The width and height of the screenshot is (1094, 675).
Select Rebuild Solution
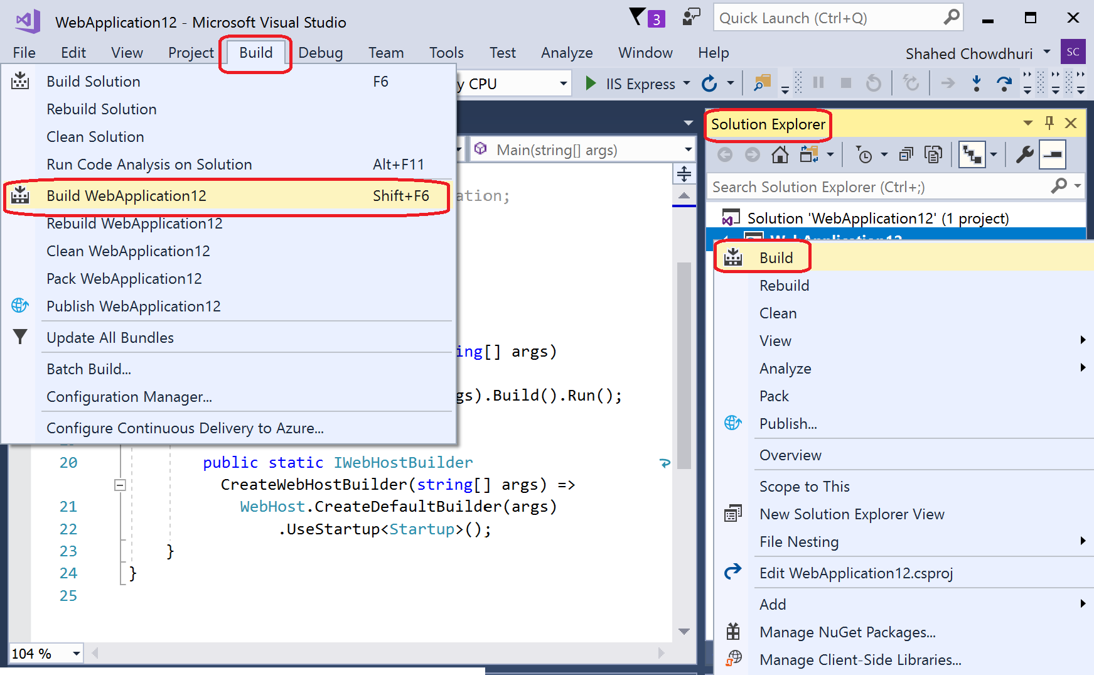[228, 109]
